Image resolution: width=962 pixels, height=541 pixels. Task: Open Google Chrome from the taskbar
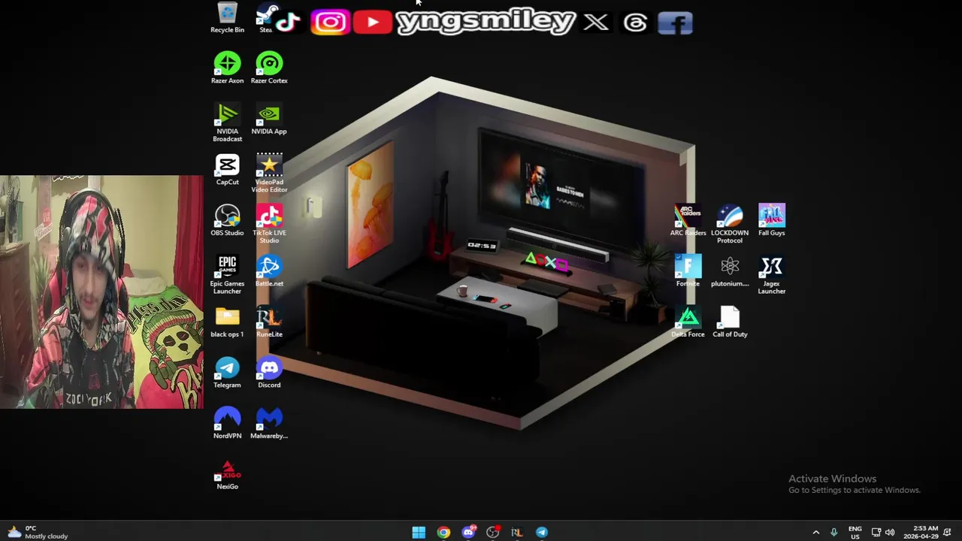pyautogui.click(x=443, y=532)
